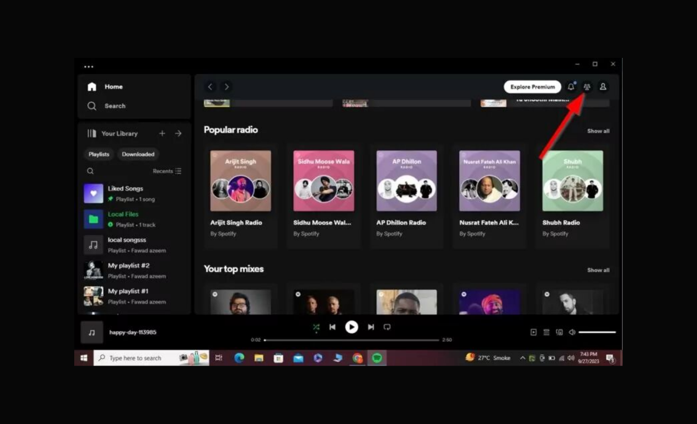Skip to the next track
The height and width of the screenshot is (424, 697).
[x=371, y=327]
